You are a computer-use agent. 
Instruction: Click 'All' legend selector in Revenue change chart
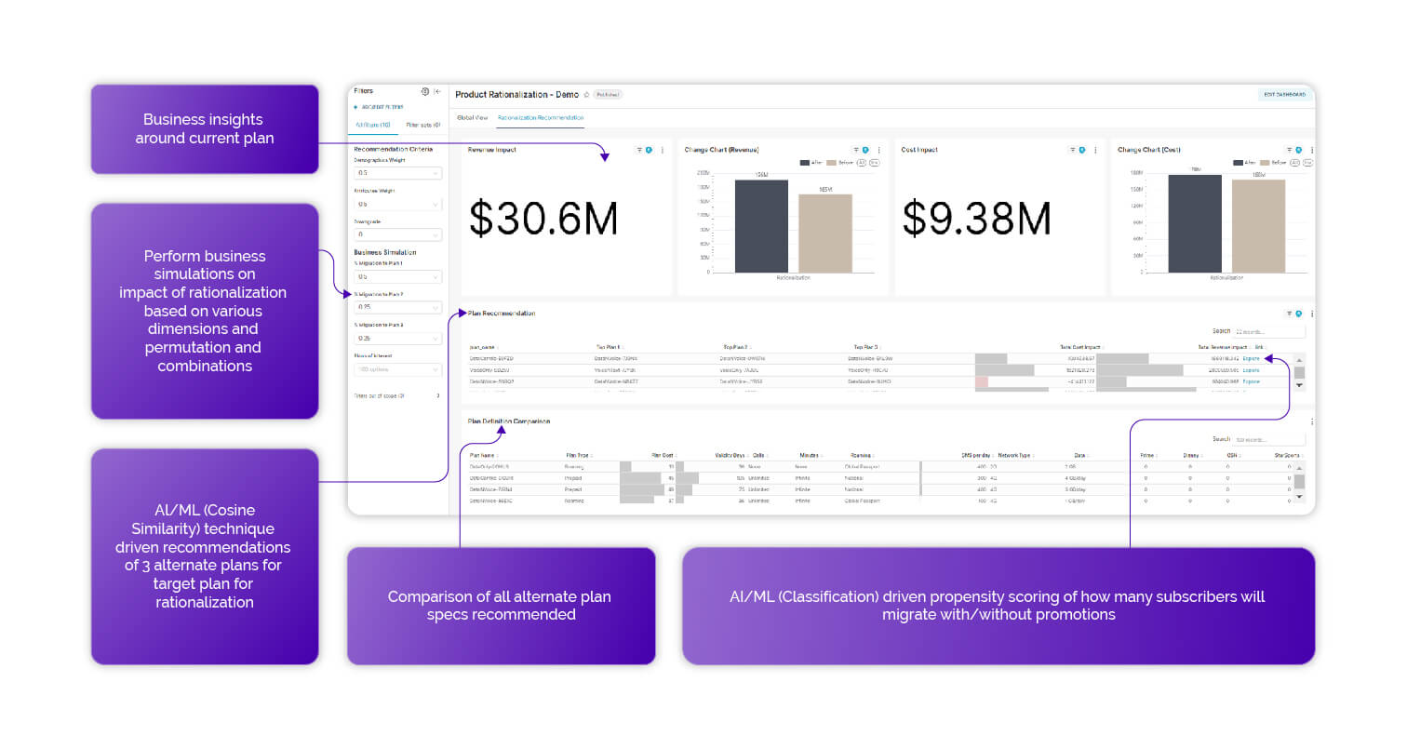(x=861, y=162)
